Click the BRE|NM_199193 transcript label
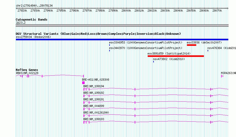 tap(94, 119)
